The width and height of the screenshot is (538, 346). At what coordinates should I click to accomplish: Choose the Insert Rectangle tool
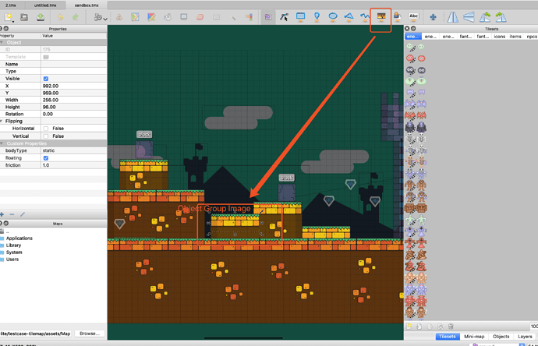point(300,17)
